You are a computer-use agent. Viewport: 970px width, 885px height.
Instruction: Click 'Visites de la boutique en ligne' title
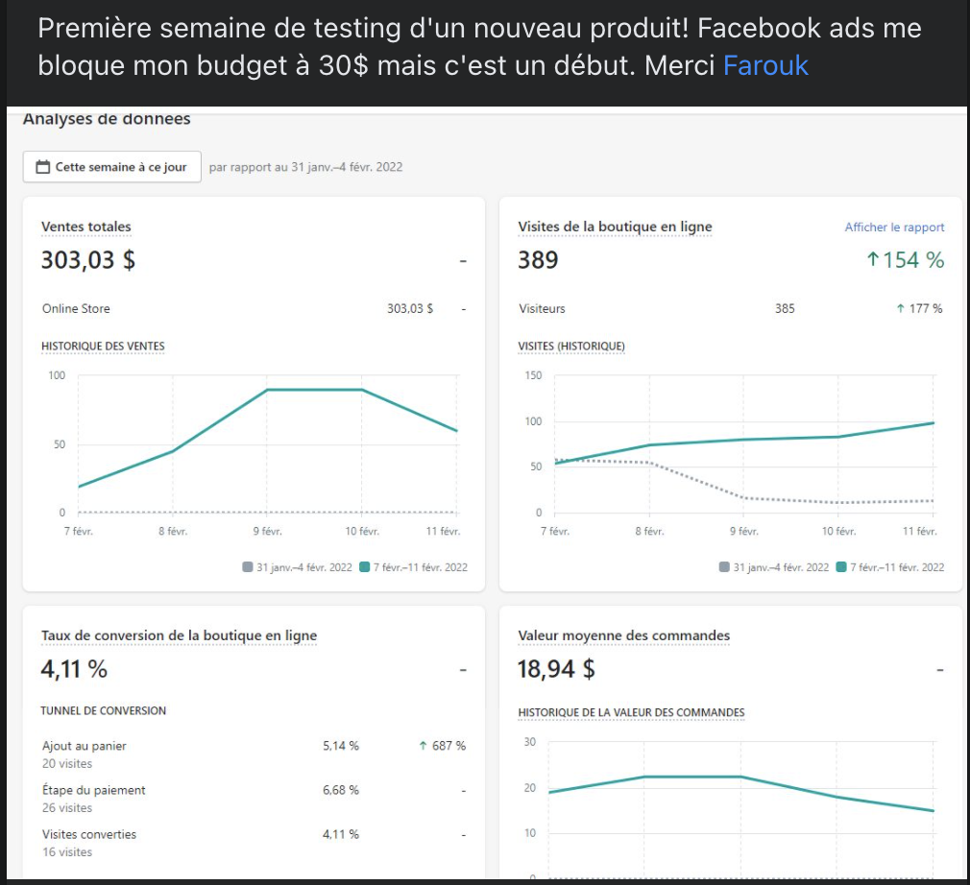(x=615, y=227)
